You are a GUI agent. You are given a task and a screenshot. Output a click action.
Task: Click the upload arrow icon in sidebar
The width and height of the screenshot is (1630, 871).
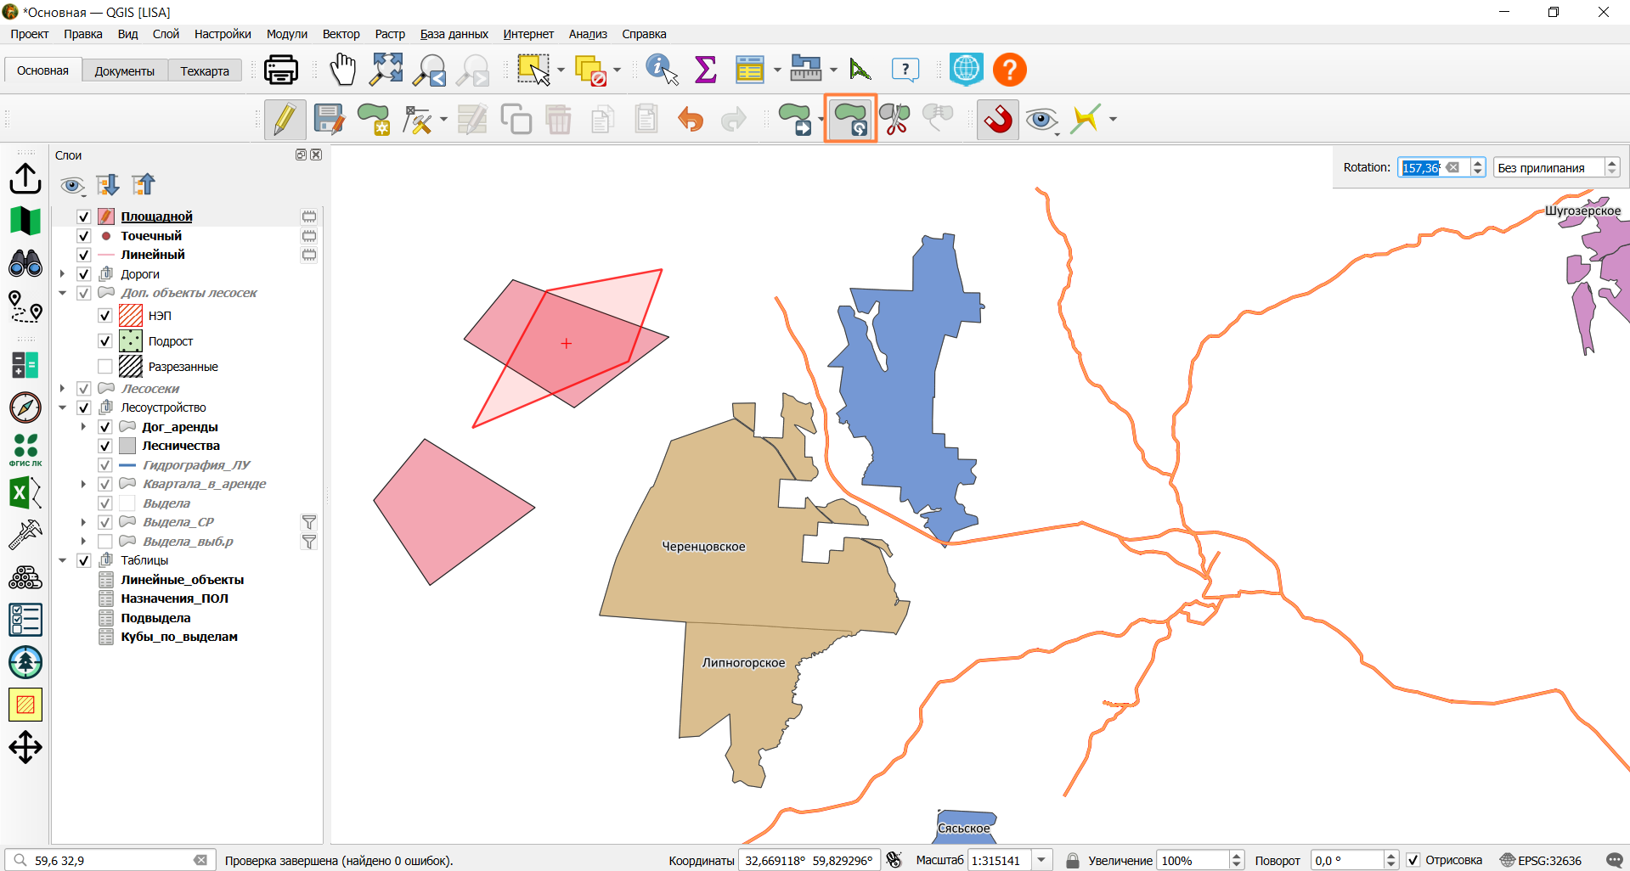[x=25, y=178]
